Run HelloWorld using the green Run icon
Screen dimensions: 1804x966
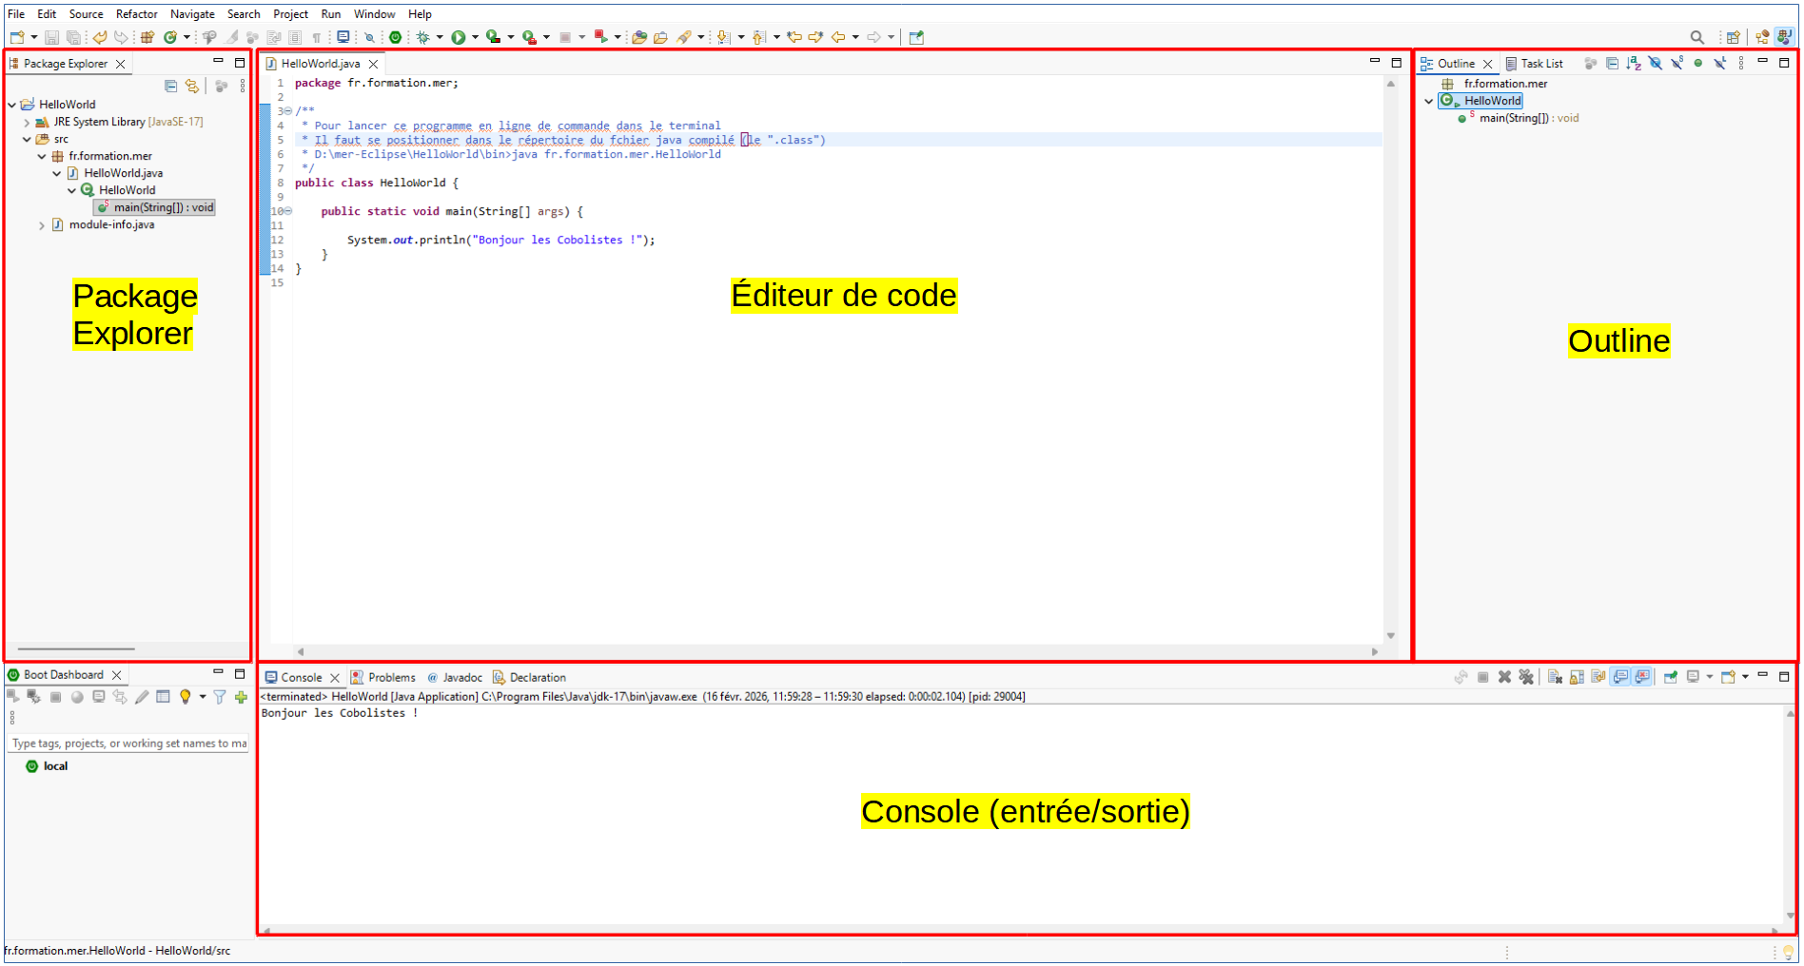tap(461, 37)
